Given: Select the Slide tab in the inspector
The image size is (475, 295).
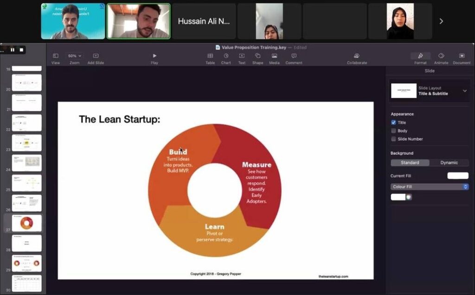Looking at the screenshot, I should [x=430, y=71].
